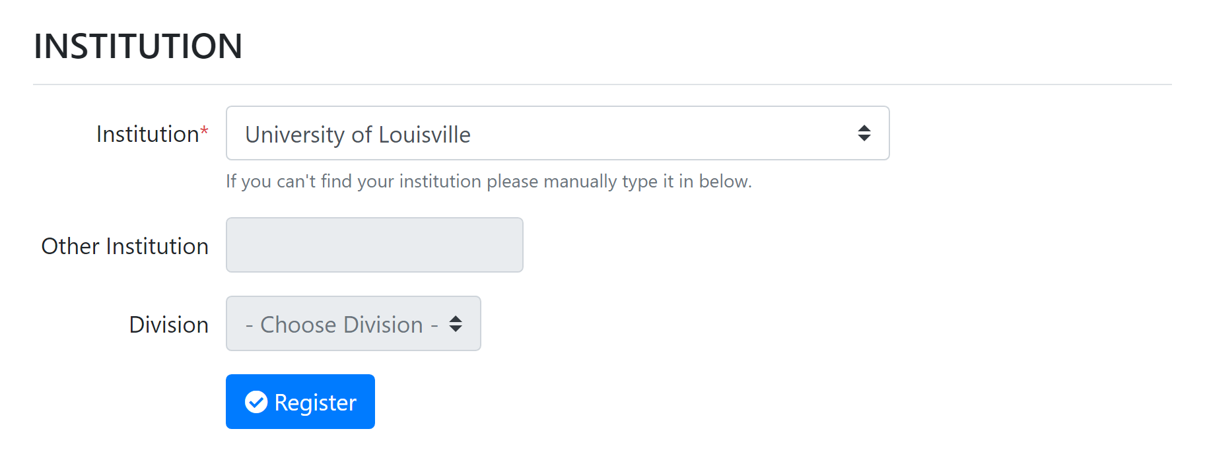Click empty space right of Other Institution field
The image size is (1205, 462).
pos(792,246)
